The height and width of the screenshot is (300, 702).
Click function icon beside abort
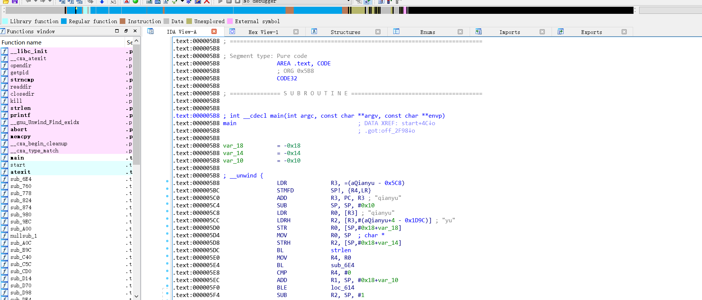[x=4, y=129]
